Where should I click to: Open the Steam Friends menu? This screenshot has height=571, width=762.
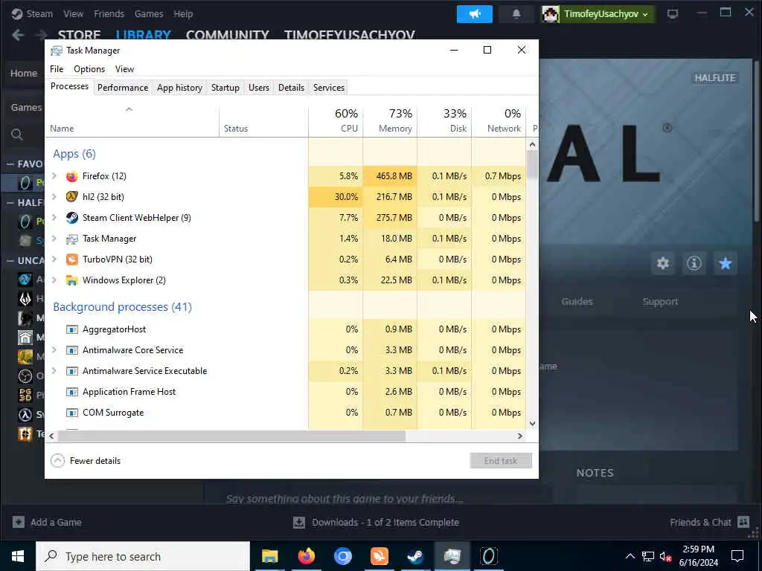click(x=109, y=14)
